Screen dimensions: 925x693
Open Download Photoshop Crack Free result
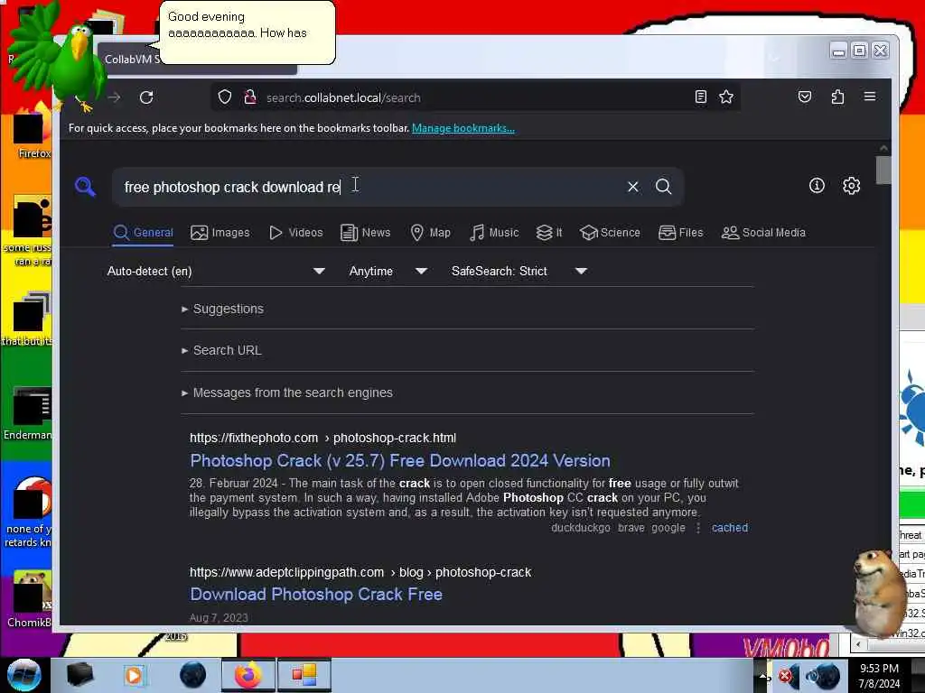pos(316,594)
